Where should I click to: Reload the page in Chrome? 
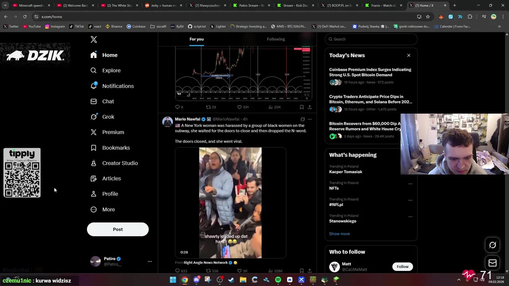[x=25, y=17]
